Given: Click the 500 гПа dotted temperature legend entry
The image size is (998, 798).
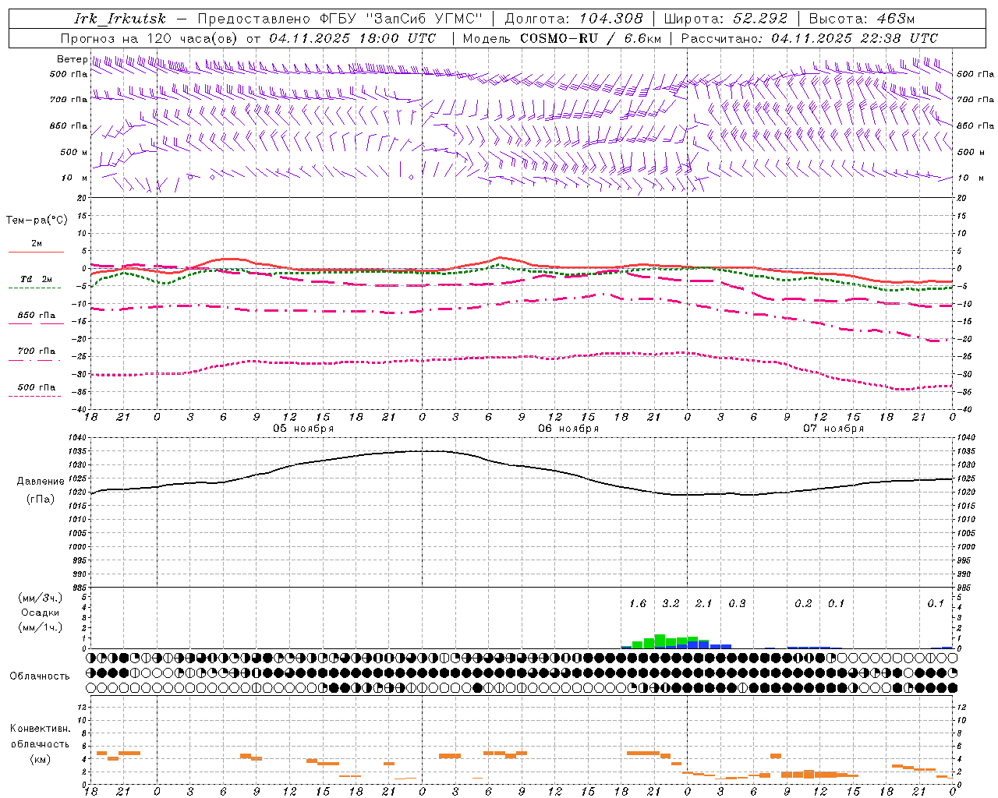Looking at the screenshot, I should click(x=36, y=390).
